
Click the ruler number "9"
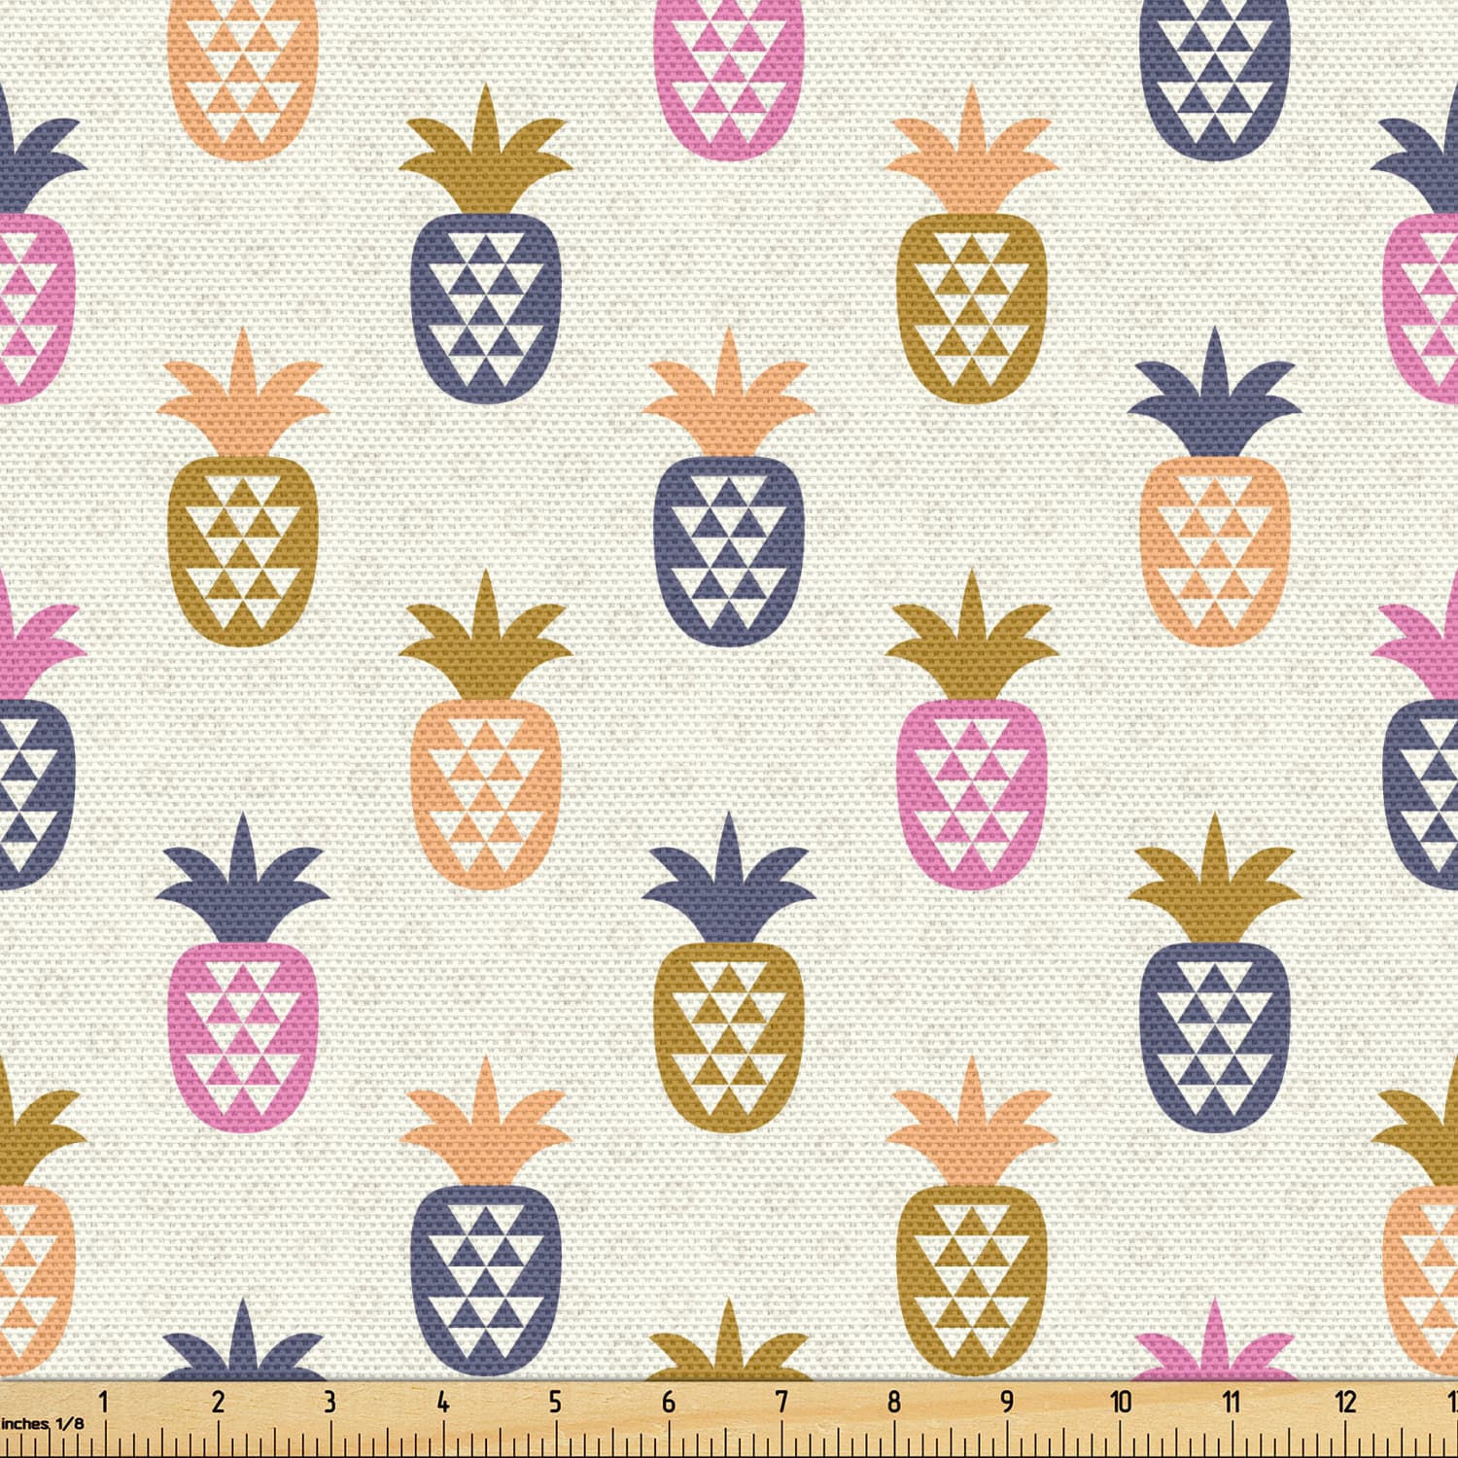[x=1007, y=1402]
